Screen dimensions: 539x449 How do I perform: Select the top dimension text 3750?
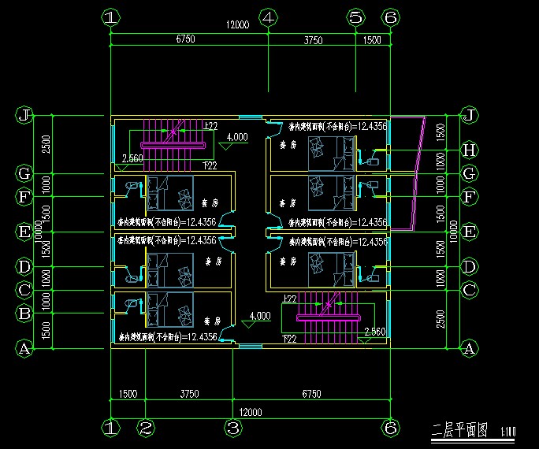coord(313,40)
